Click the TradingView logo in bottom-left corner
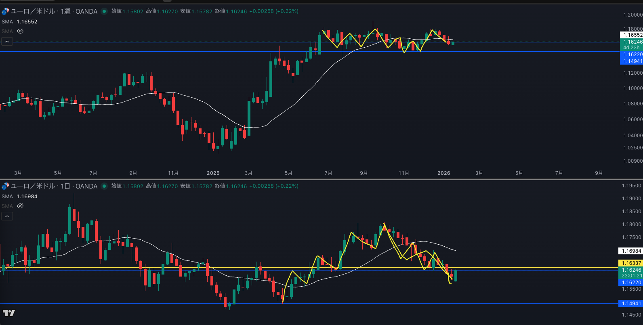The height and width of the screenshot is (325, 643). click(9, 313)
